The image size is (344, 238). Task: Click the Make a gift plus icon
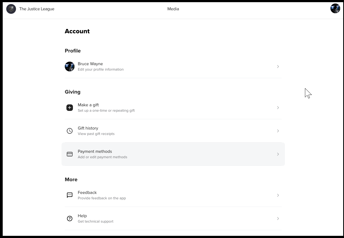click(x=70, y=108)
